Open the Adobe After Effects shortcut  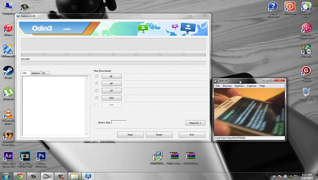tap(8, 156)
